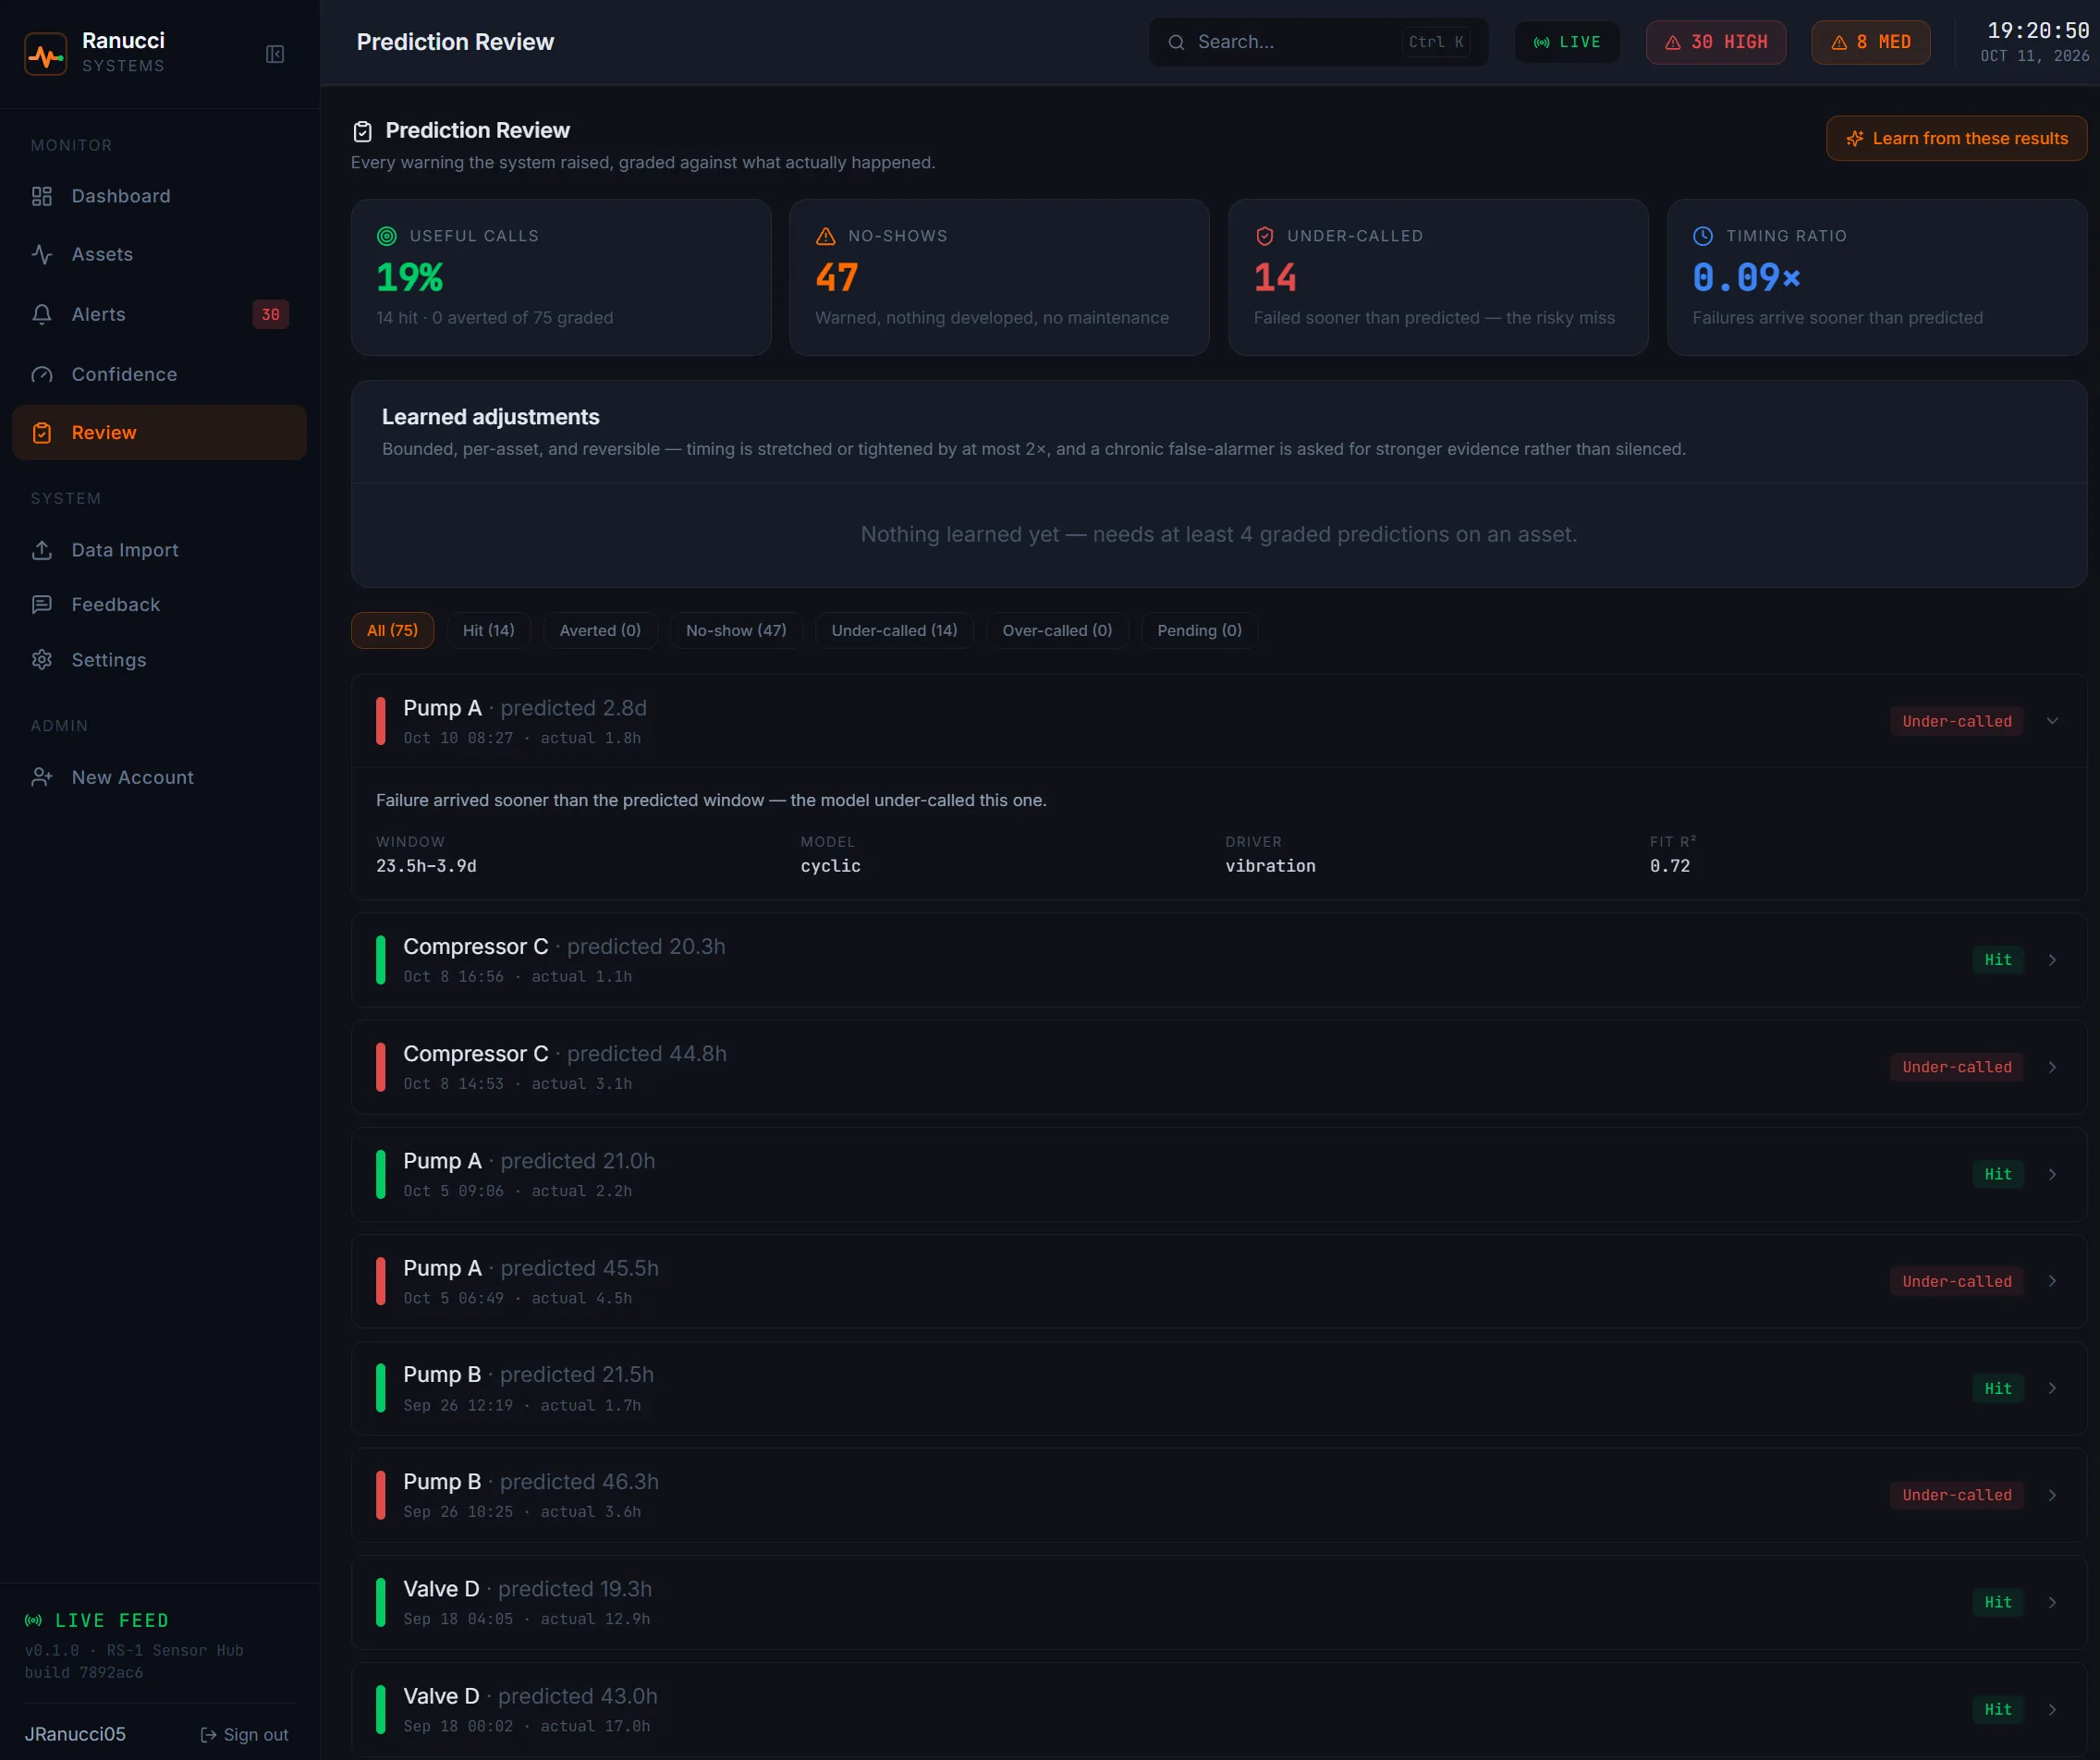This screenshot has height=1760, width=2100.
Task: Filter by Pending (0)
Action: click(1199, 630)
